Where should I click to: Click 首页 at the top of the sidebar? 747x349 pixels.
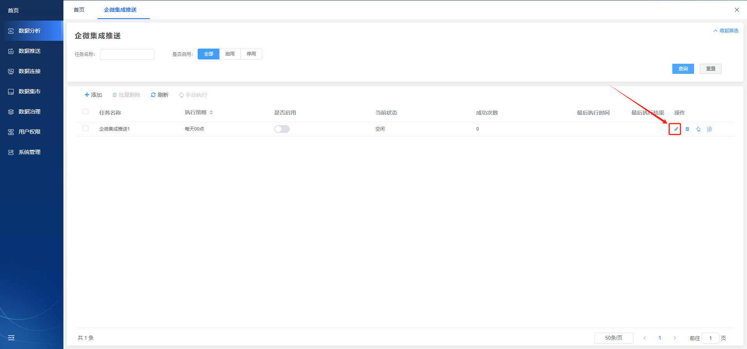(13, 10)
